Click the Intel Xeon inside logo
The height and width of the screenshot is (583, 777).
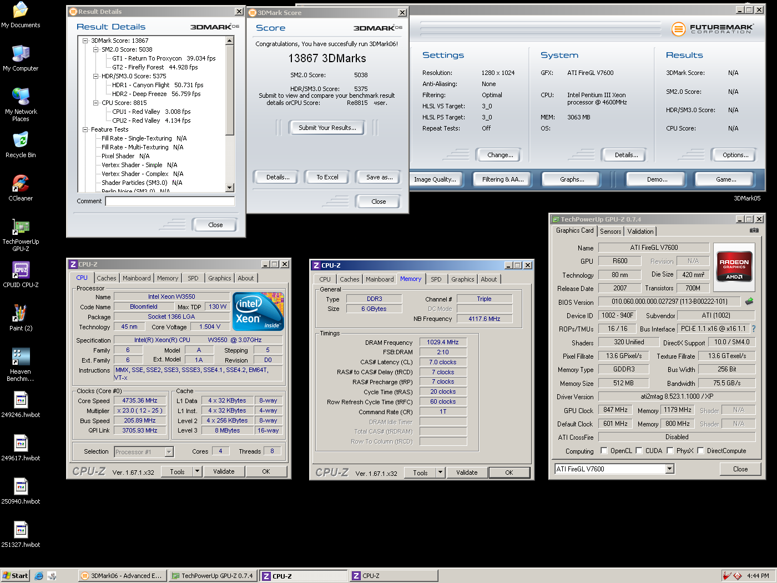point(258,311)
